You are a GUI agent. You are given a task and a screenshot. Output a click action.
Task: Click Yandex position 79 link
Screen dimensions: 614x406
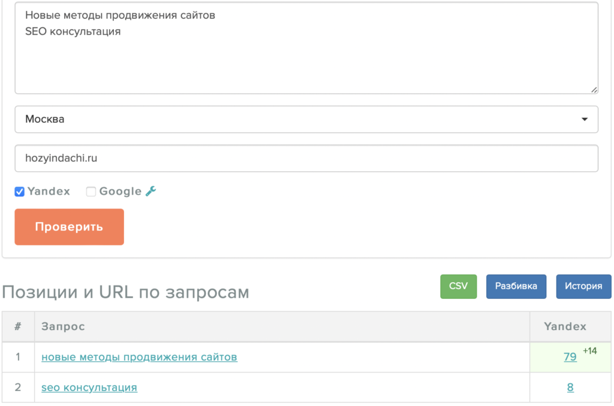pos(570,357)
